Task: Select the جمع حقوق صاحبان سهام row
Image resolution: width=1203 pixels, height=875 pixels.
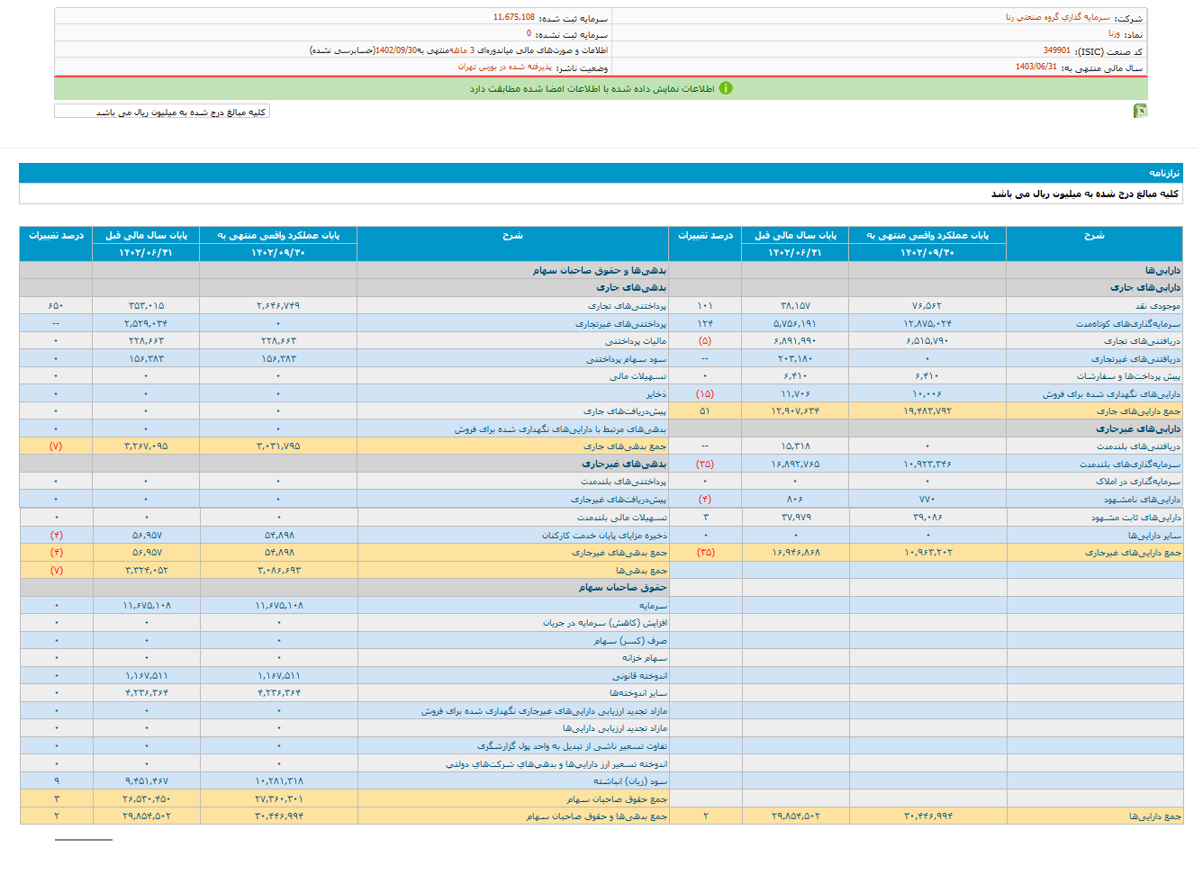Action: 616,799
